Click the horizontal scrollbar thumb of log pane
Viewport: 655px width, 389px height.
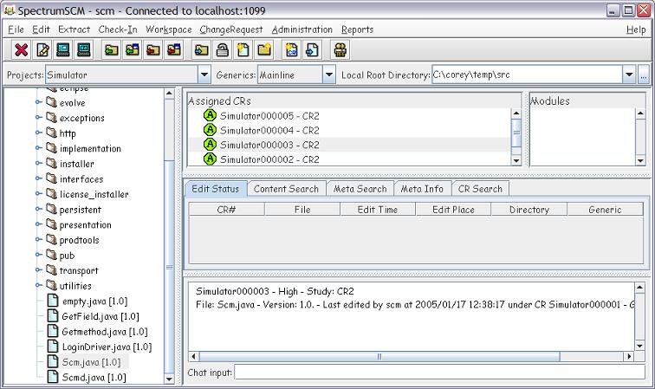click(379, 356)
